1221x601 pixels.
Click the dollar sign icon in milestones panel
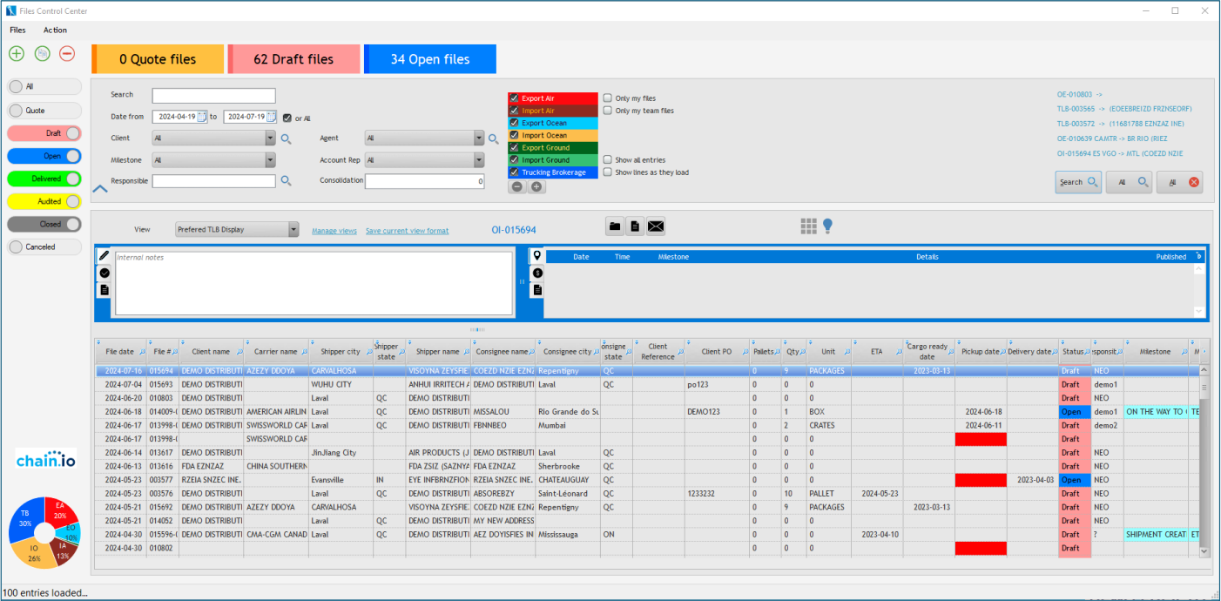tap(537, 273)
